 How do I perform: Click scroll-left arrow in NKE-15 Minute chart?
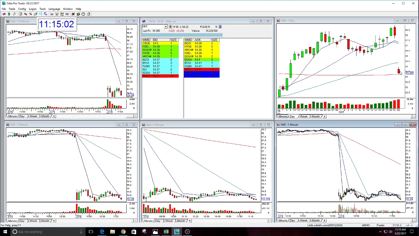click(54, 116)
